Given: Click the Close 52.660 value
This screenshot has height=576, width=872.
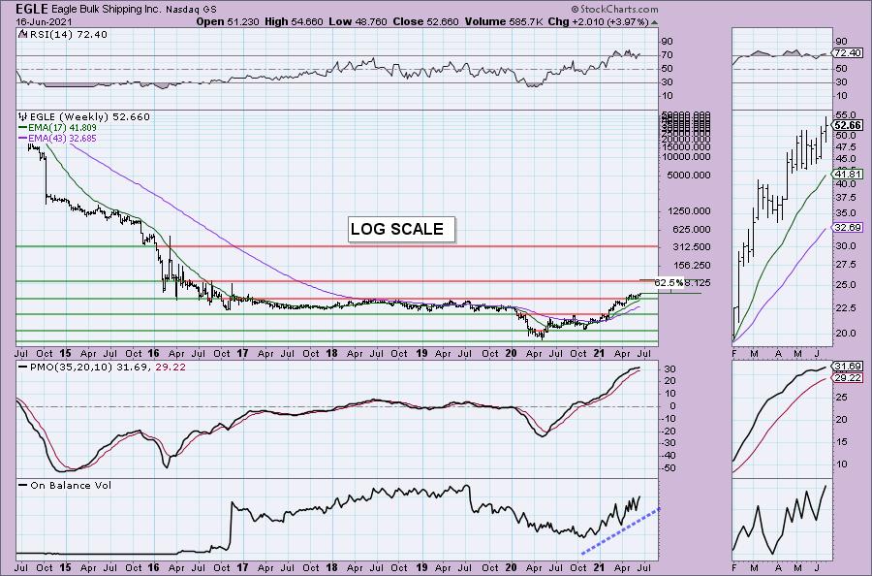Looking at the screenshot, I should click(x=426, y=21).
